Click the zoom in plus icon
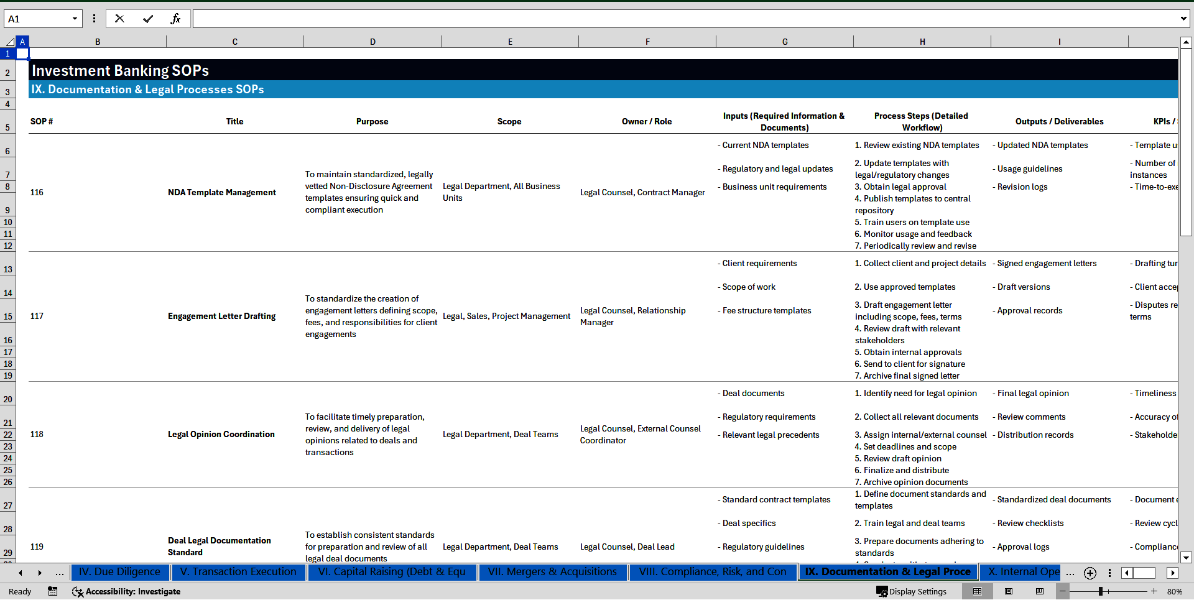The height and width of the screenshot is (600, 1194). click(1154, 591)
